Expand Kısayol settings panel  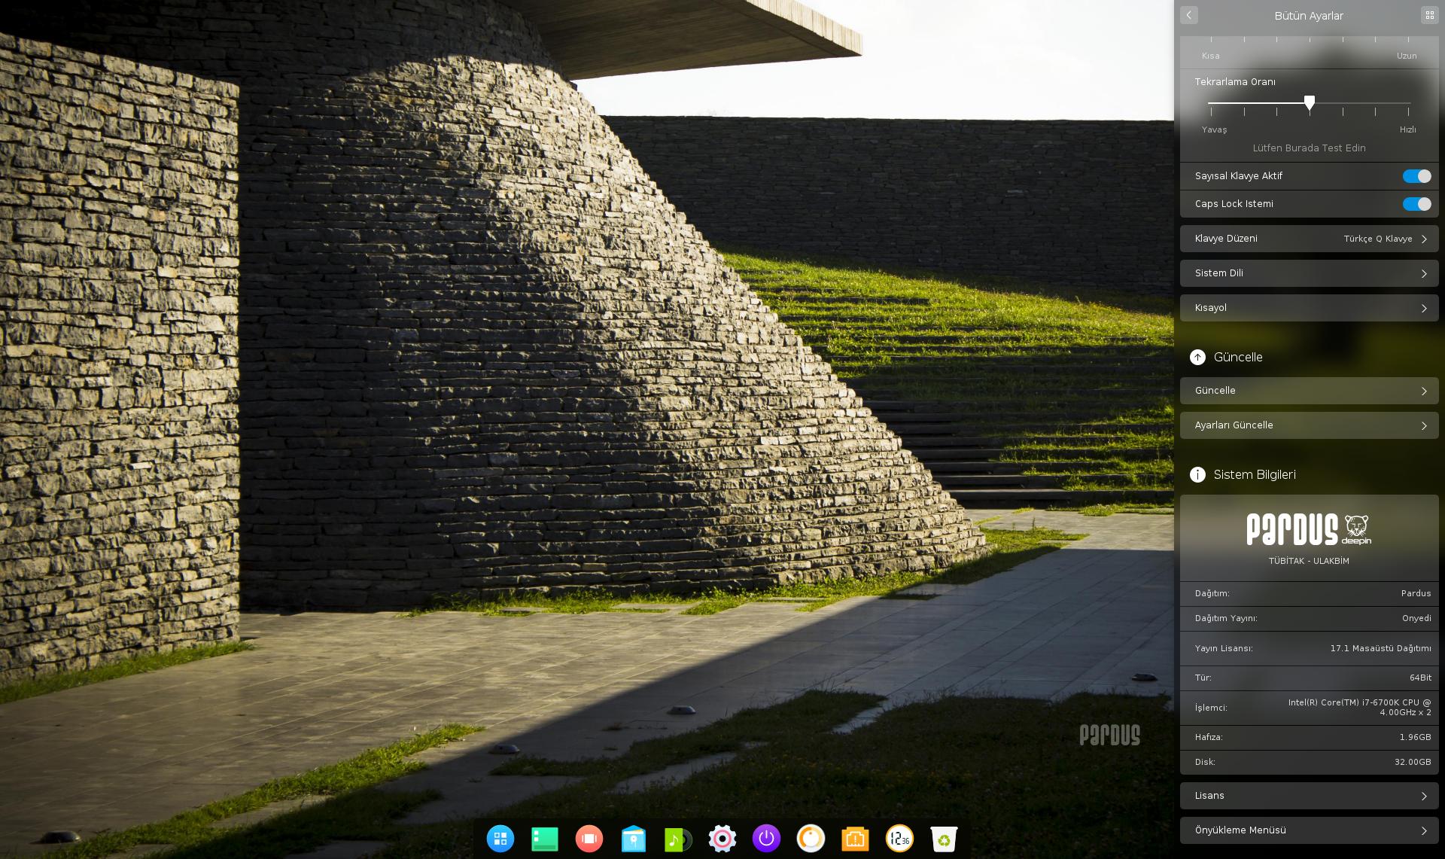pyautogui.click(x=1311, y=307)
